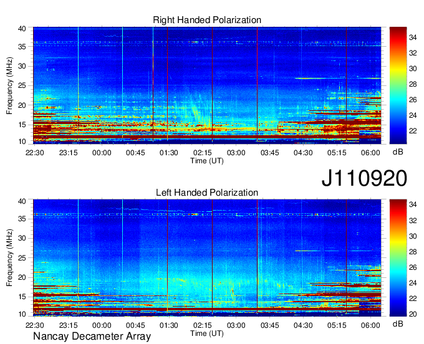Click the '30' frequency tick of Right Handed plot
Viewport: 424px width, 344px height.
(22, 66)
